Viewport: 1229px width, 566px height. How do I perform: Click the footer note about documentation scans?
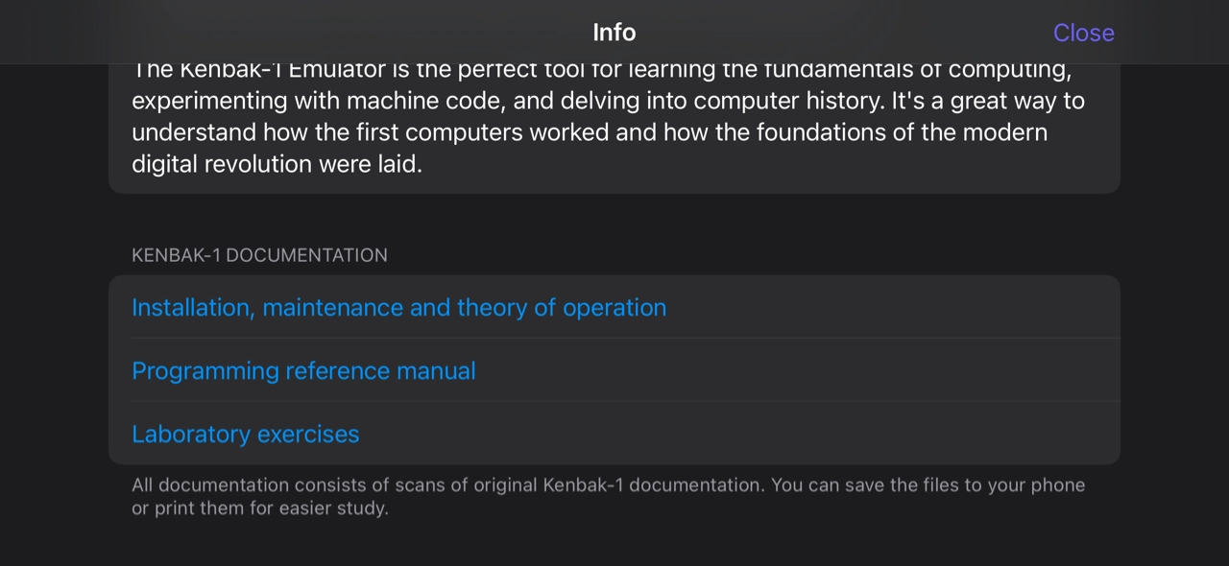click(x=608, y=496)
